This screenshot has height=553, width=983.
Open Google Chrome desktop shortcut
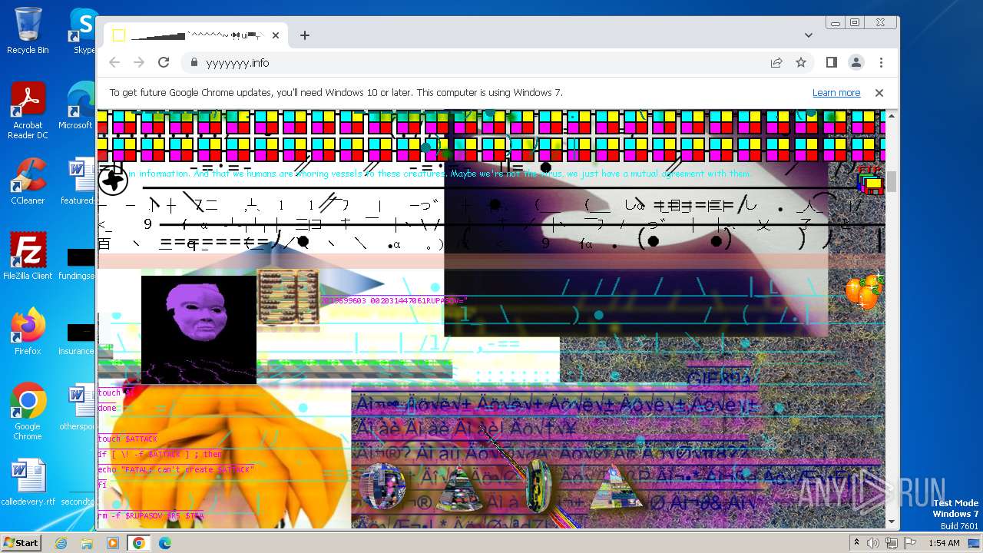28,412
